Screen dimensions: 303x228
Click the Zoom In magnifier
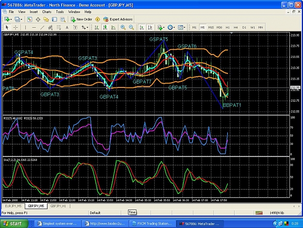[x=123, y=27]
